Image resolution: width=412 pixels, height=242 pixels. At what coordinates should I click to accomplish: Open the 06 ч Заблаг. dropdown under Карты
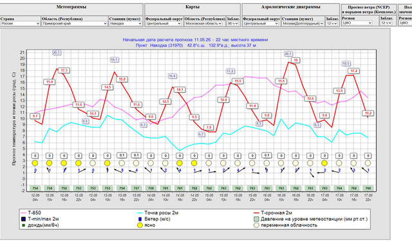pos(233,23)
